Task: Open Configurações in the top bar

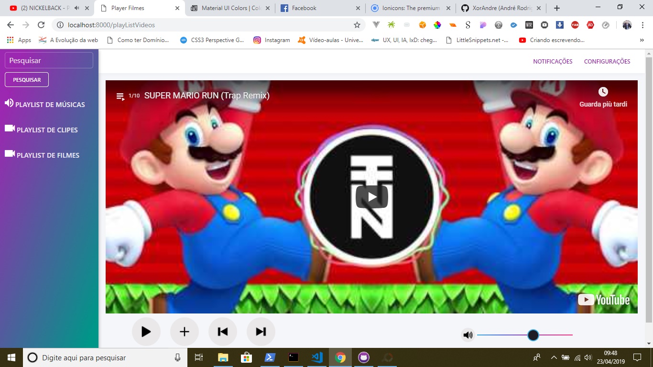Action: coord(607,61)
